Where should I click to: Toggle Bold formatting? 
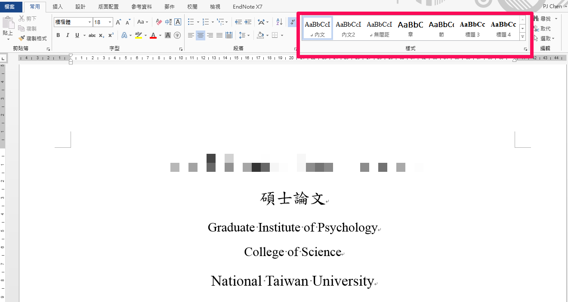point(58,35)
